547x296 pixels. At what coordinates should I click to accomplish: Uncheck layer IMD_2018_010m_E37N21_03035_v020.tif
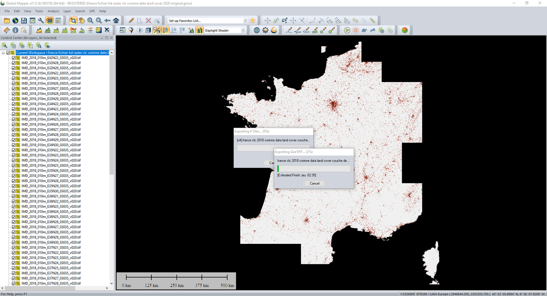[14, 247]
